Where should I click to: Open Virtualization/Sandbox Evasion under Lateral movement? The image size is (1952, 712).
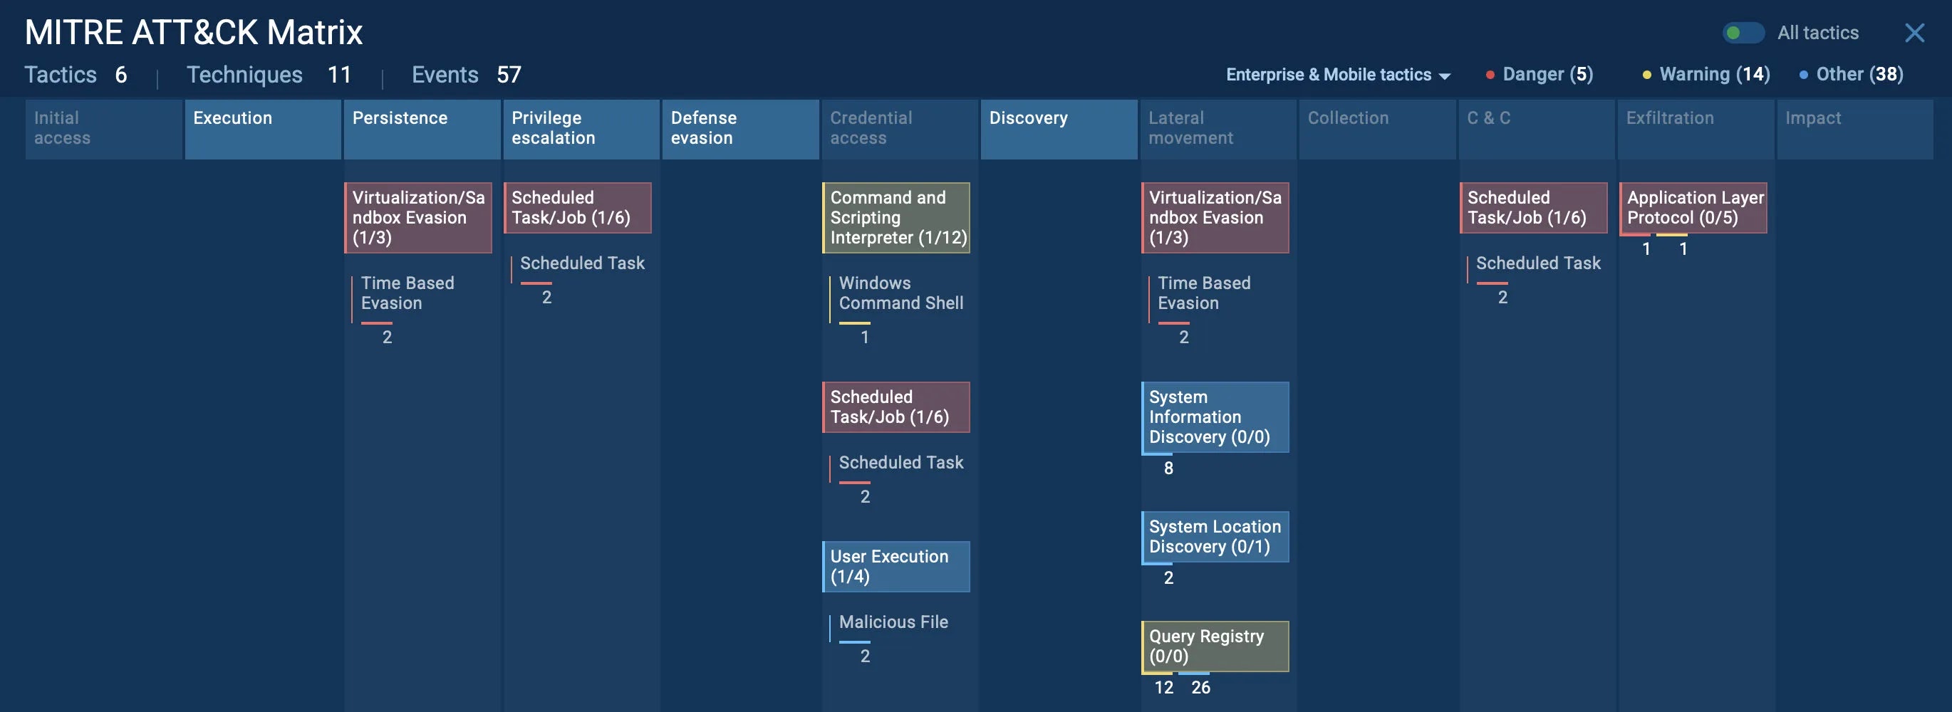(x=1215, y=217)
